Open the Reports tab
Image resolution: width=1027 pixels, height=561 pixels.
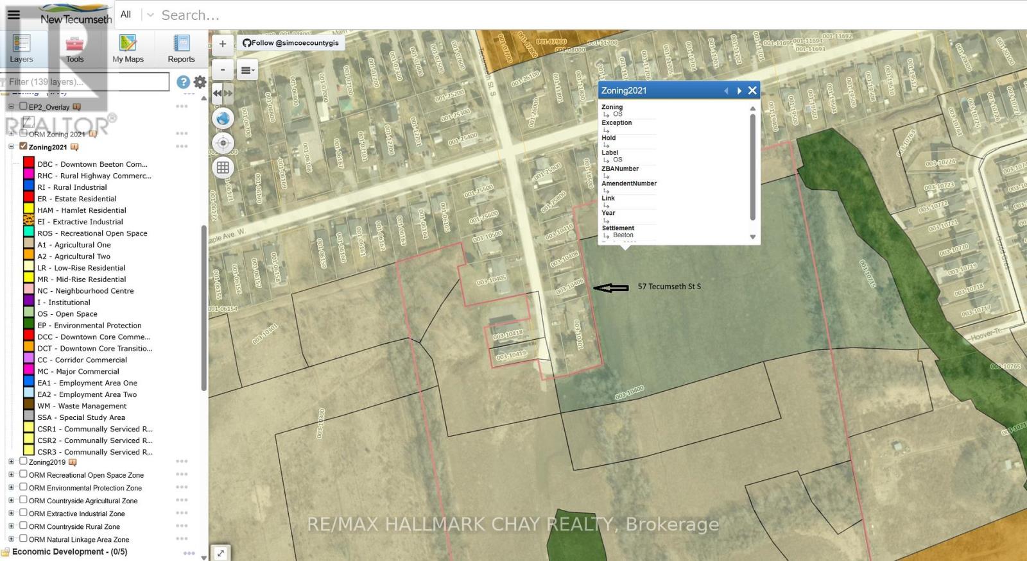click(181, 49)
